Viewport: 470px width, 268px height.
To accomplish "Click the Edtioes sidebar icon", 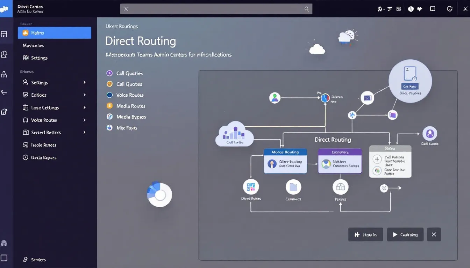I will [x=25, y=95].
